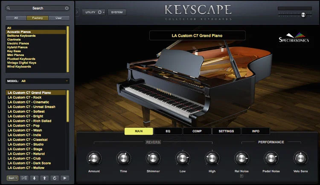320x185 pixels.
Task: Click the refresh browser icon
Action: pos(54,178)
